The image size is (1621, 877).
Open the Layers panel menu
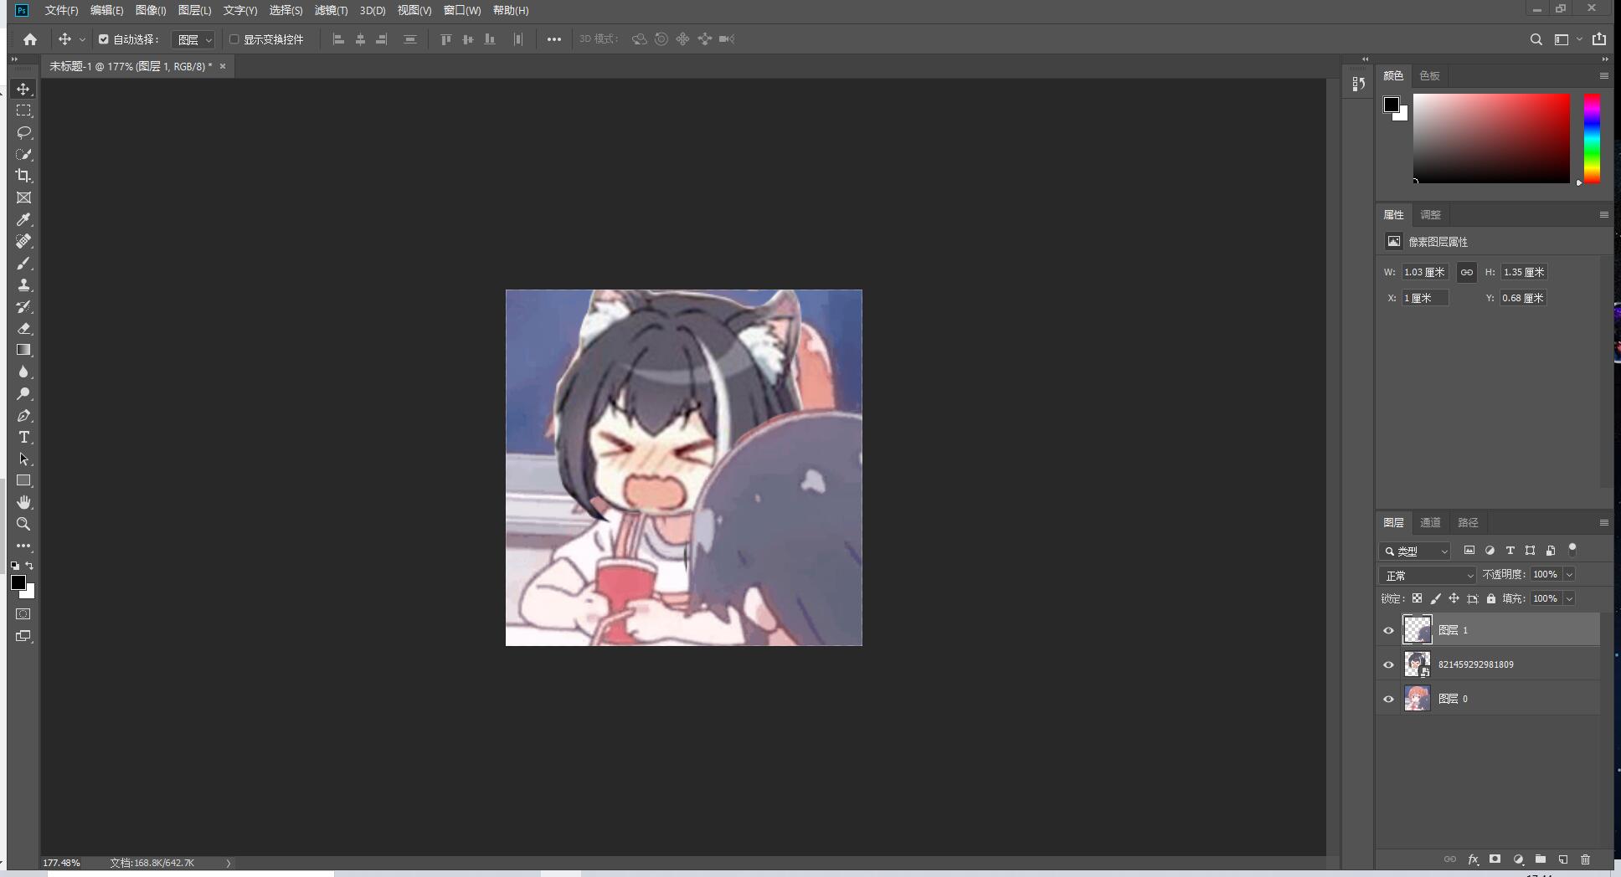1603,522
